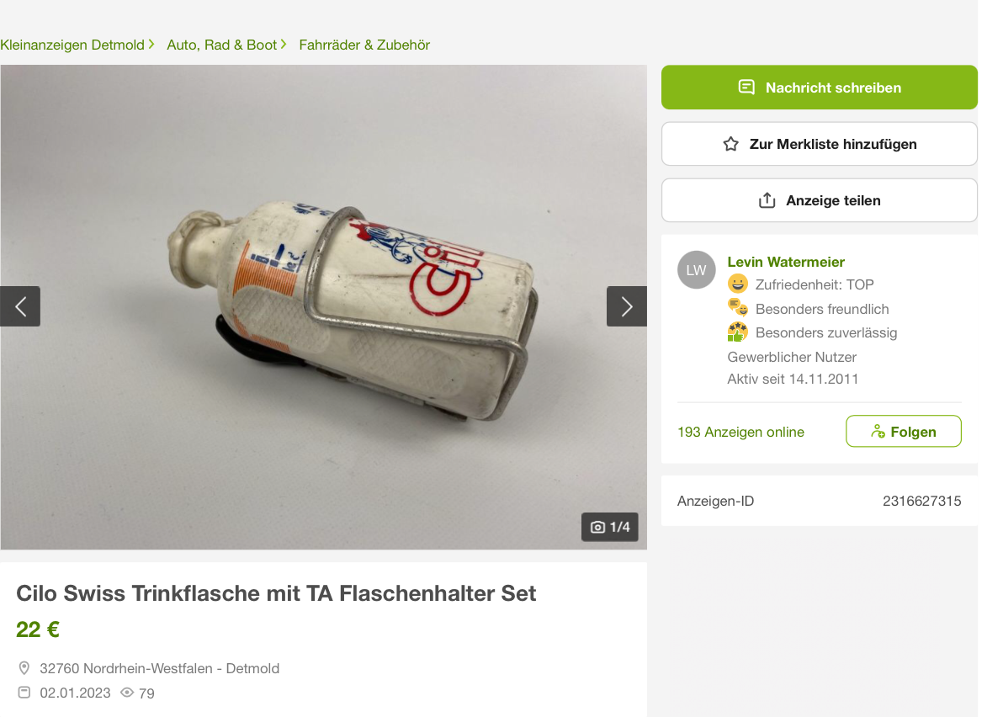The image size is (1003, 717).
Task: Show the next product photo
Action: (626, 306)
